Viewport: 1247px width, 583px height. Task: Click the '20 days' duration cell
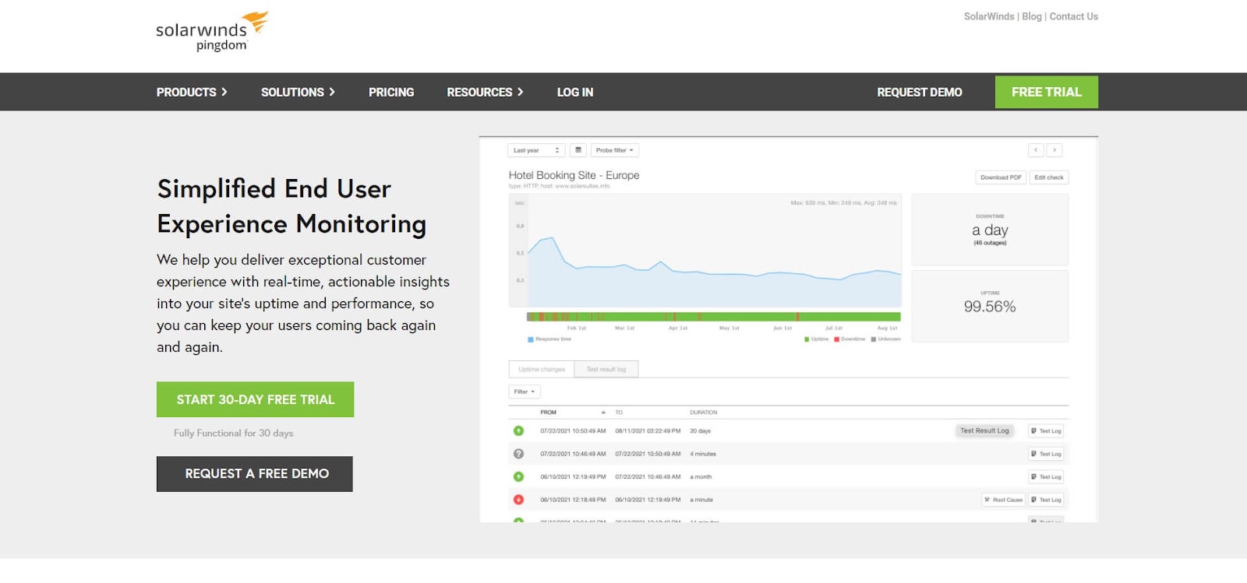(701, 431)
